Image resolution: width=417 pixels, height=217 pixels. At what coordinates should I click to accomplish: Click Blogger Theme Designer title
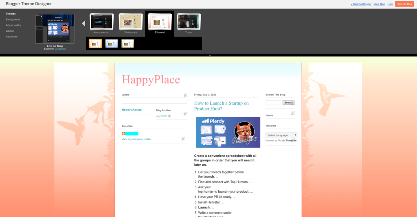[x=29, y=4]
